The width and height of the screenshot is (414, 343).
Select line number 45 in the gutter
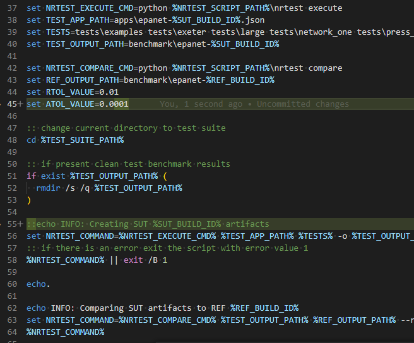12,104
